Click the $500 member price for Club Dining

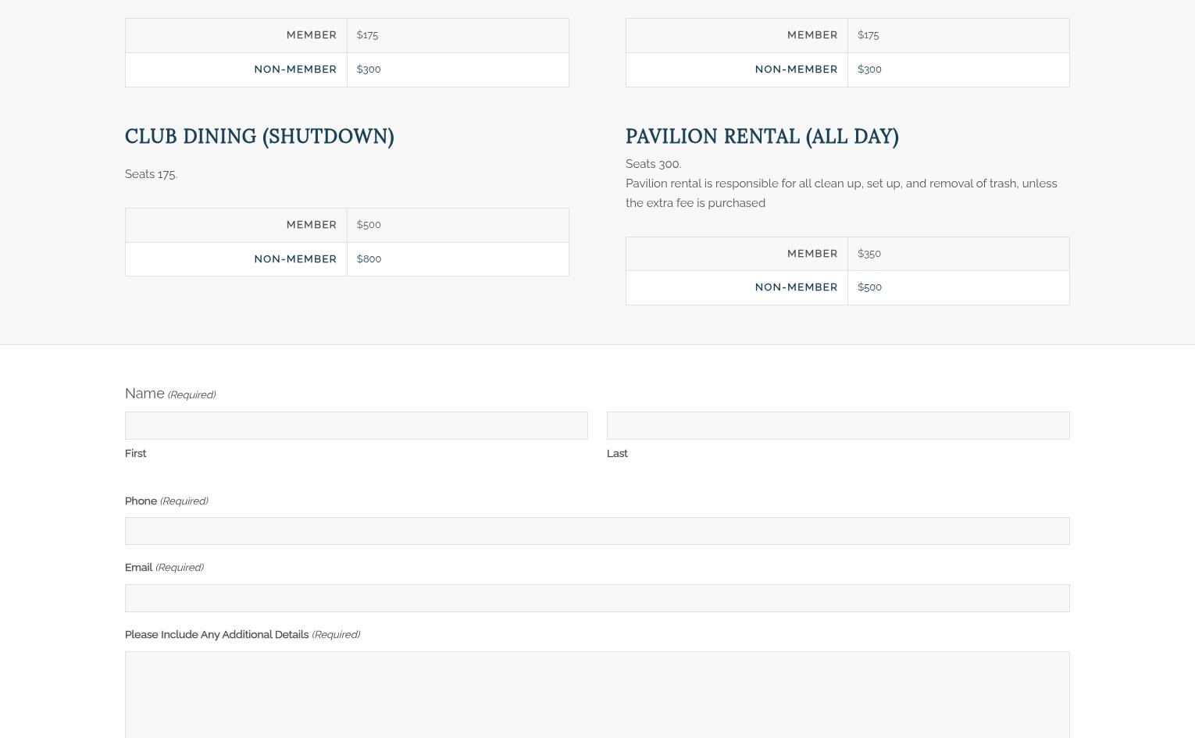point(369,225)
